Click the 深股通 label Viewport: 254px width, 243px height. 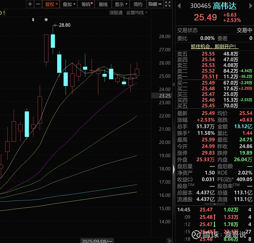pyautogui.click(x=116, y=12)
